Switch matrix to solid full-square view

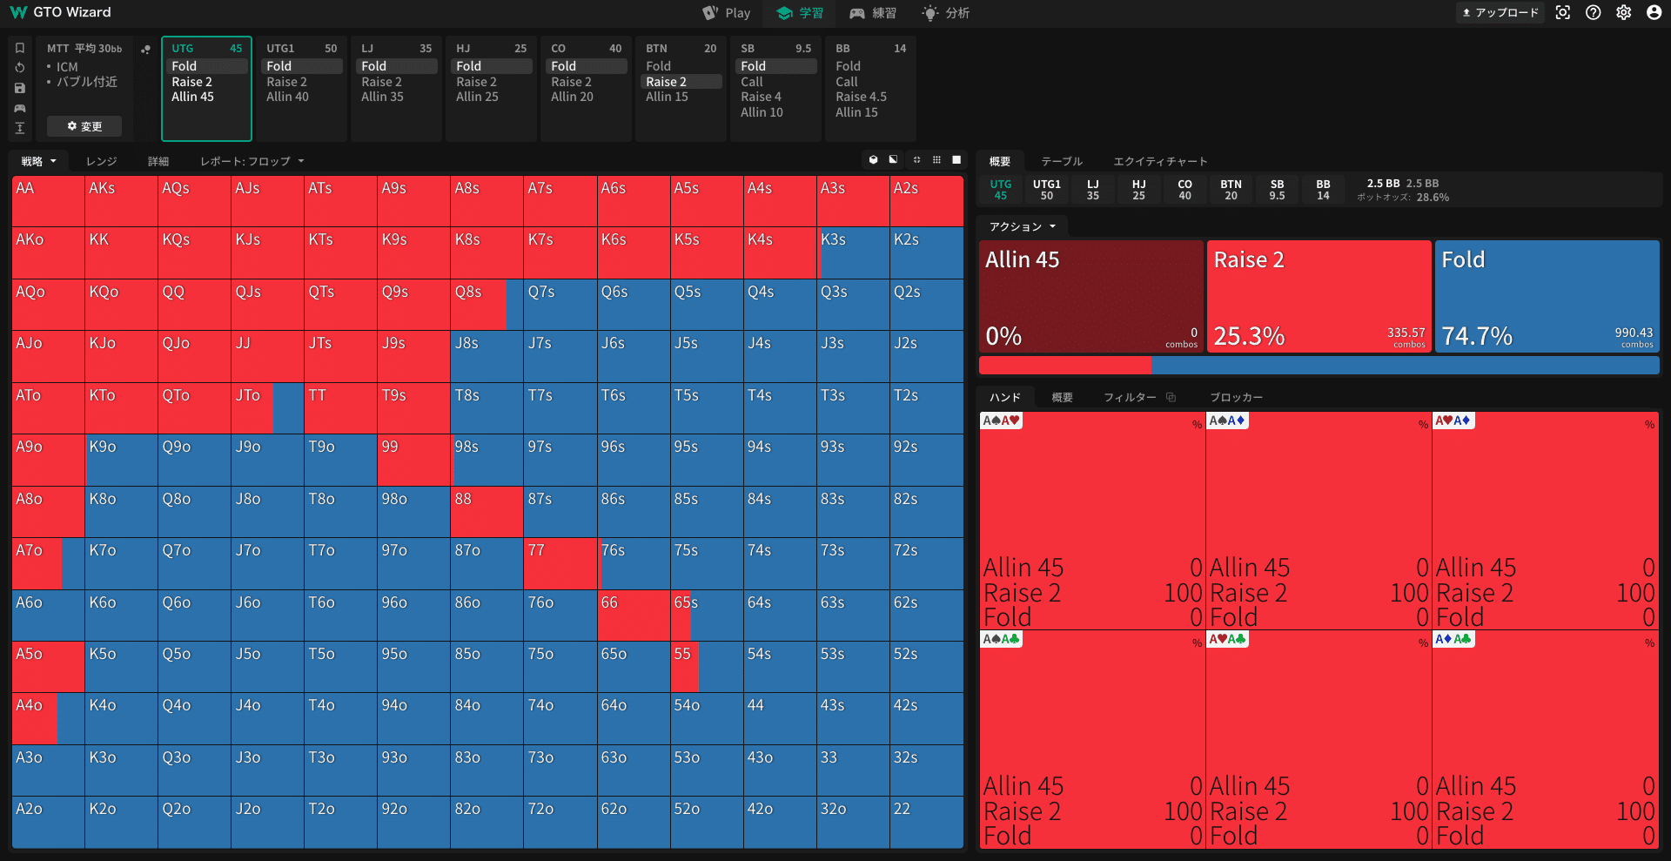(x=956, y=160)
